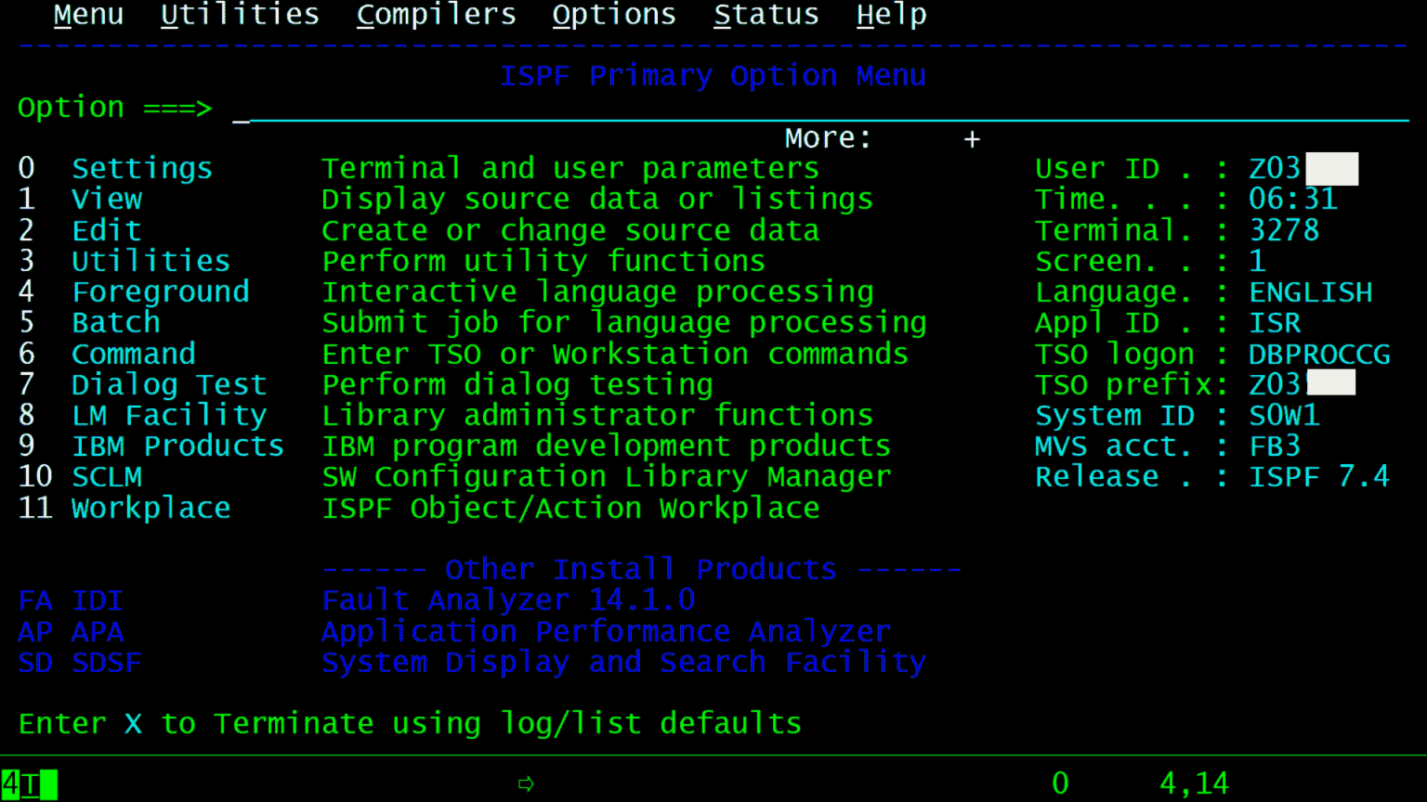Open the Status action bar menu
The width and height of the screenshot is (1427, 802).
coord(766,15)
